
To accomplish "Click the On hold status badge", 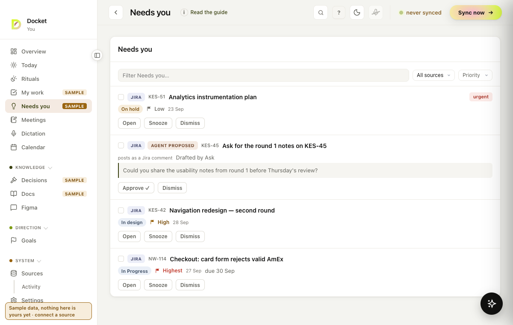I will [x=130, y=109].
